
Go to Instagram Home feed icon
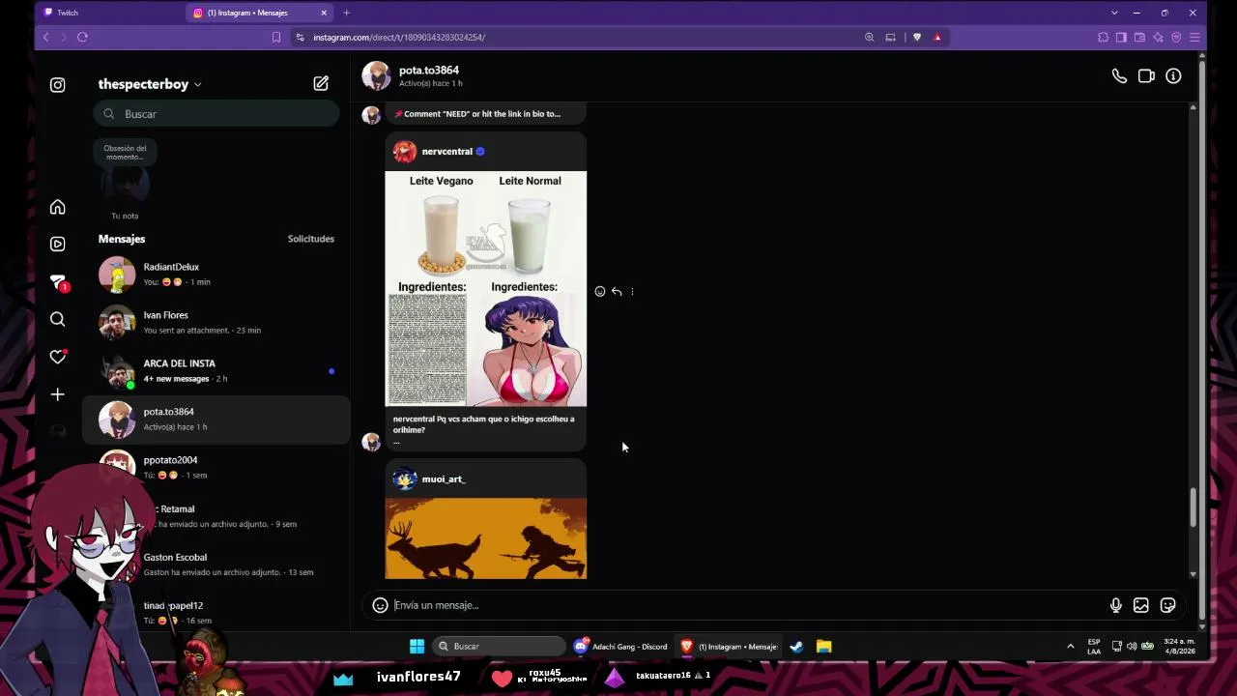coord(58,207)
